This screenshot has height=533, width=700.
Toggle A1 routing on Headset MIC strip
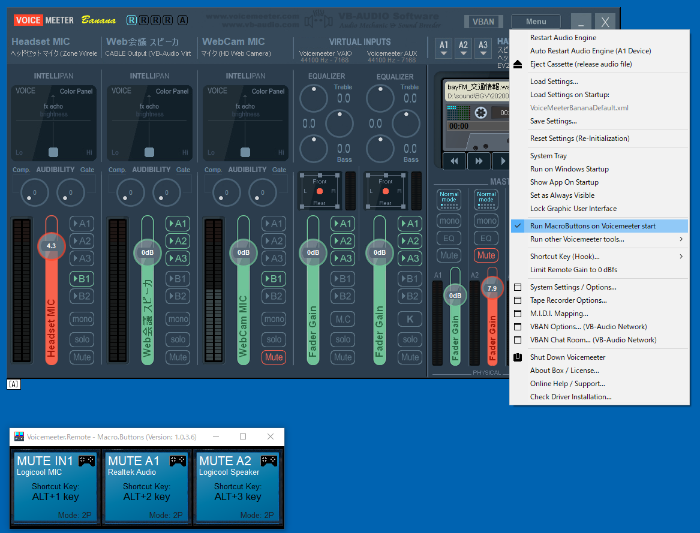point(82,224)
